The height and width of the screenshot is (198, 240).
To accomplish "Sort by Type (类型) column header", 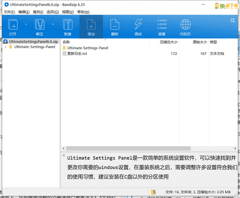I will 213,42.
